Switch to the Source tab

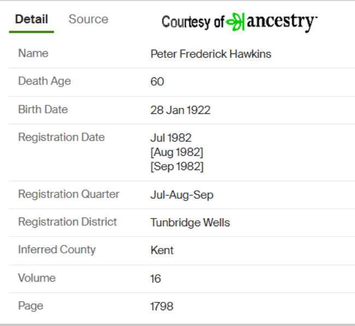tap(88, 19)
